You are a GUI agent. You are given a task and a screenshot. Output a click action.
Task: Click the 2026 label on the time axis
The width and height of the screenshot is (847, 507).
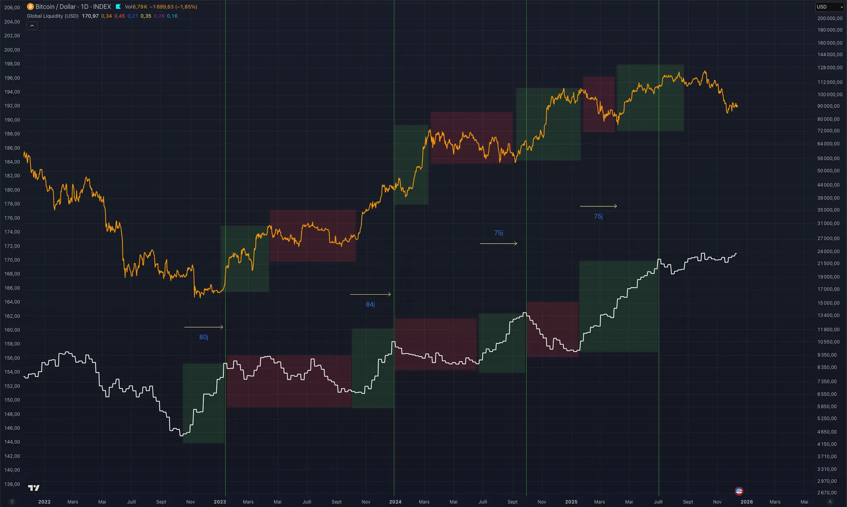pos(748,502)
